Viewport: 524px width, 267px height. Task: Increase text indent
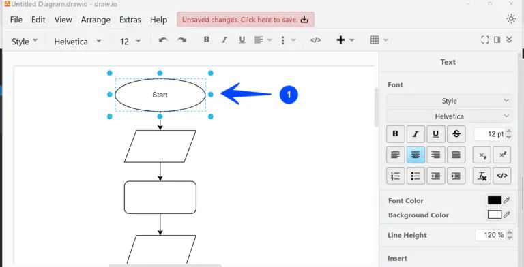[x=456, y=176]
